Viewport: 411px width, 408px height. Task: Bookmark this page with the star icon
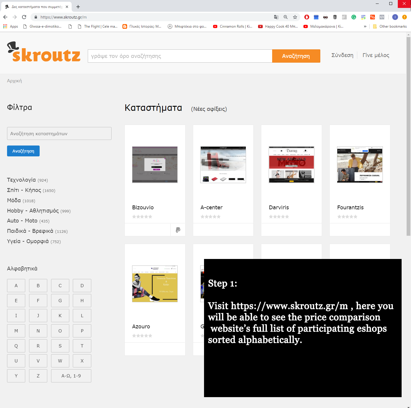295,17
